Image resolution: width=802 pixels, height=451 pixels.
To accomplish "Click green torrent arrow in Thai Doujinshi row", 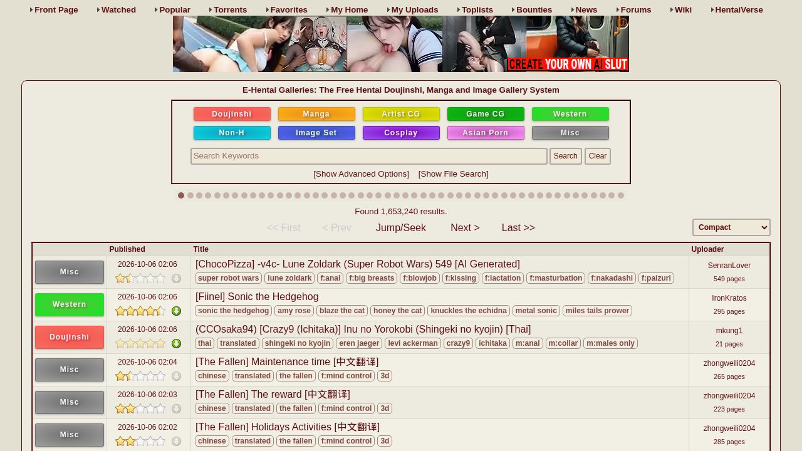I will (176, 343).
